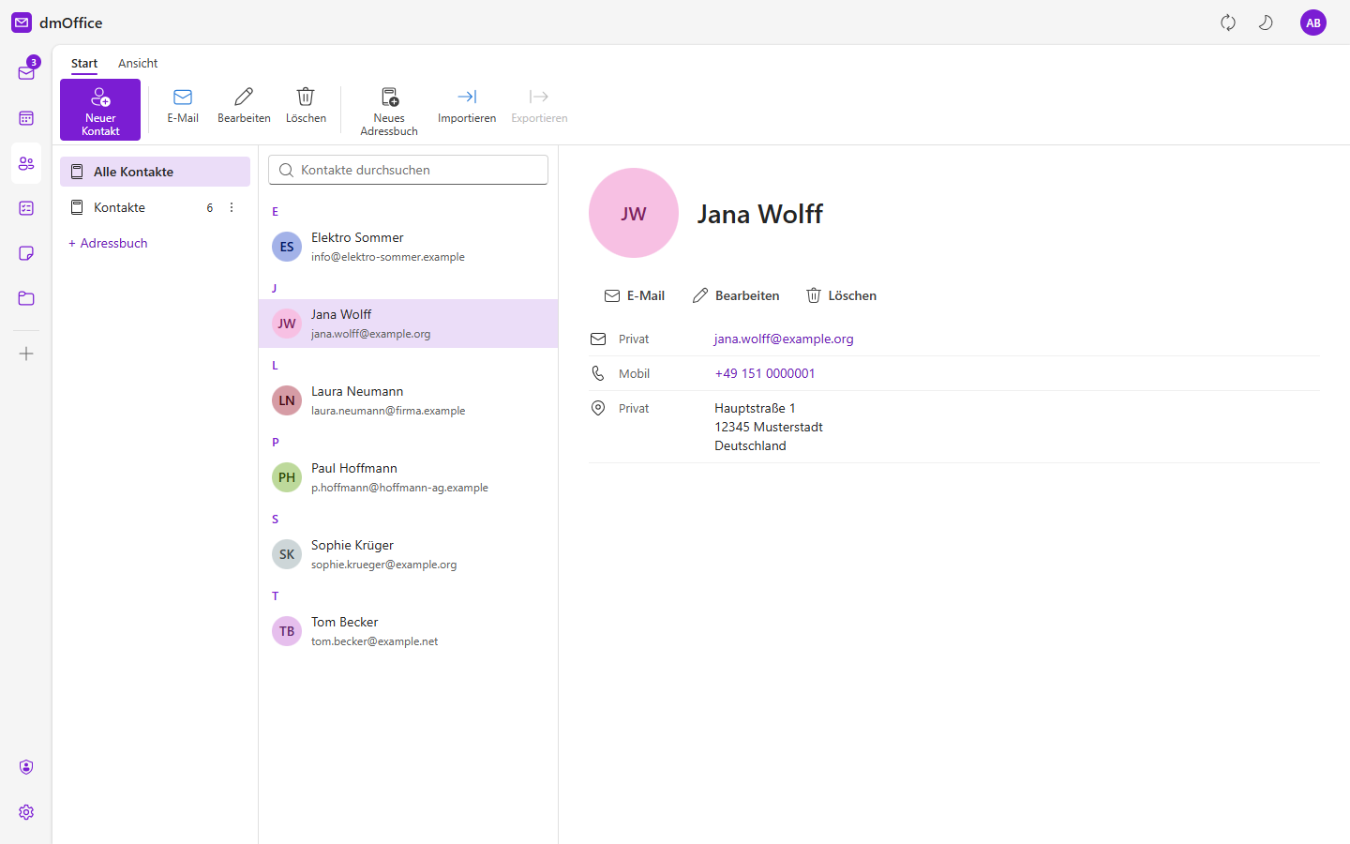This screenshot has height=844, width=1350.
Task: Click Bearbeiten button in contact details
Action: point(736,295)
